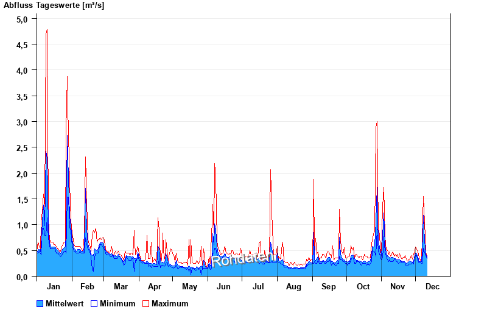
Task: Select the Jan month label
Action: (x=53, y=287)
